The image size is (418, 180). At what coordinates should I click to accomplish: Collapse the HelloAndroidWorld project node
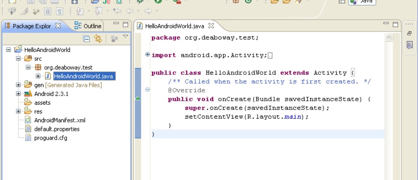point(8,49)
